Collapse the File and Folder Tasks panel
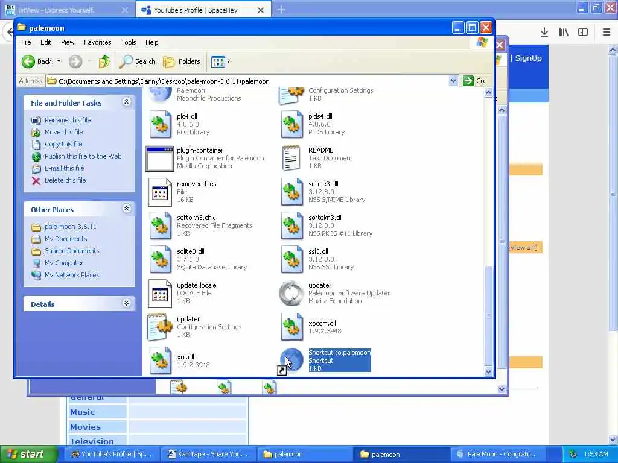The height and width of the screenshot is (463, 618). click(126, 102)
